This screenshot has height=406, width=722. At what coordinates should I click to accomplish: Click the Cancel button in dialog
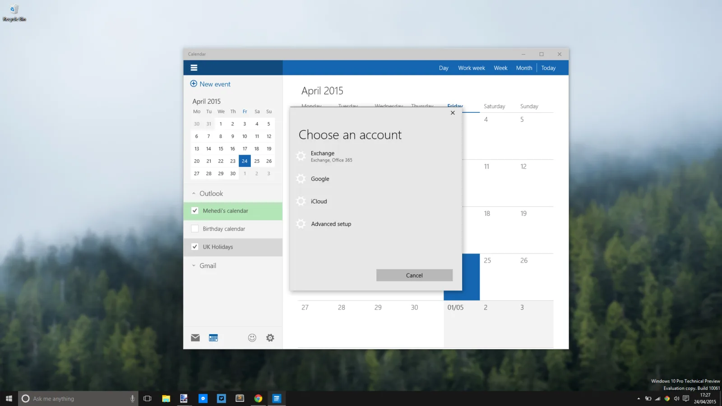(x=414, y=275)
